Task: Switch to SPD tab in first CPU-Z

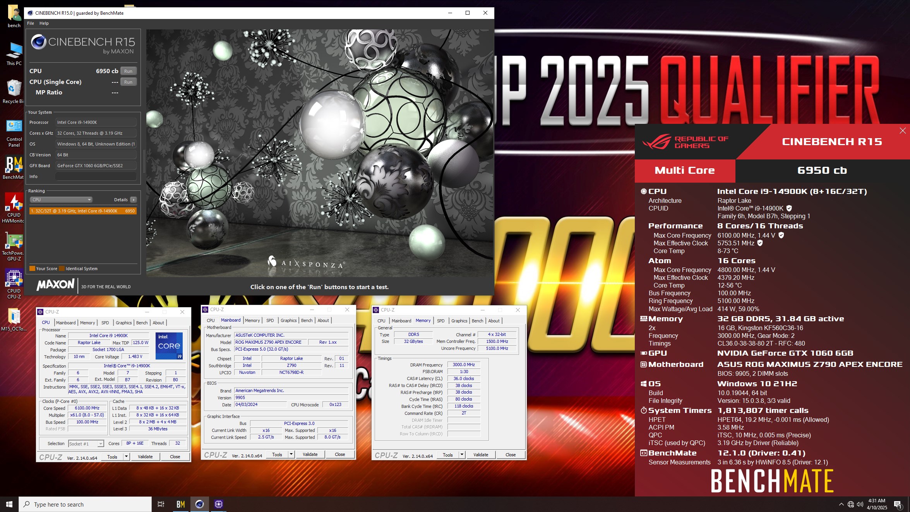Action: tap(105, 323)
